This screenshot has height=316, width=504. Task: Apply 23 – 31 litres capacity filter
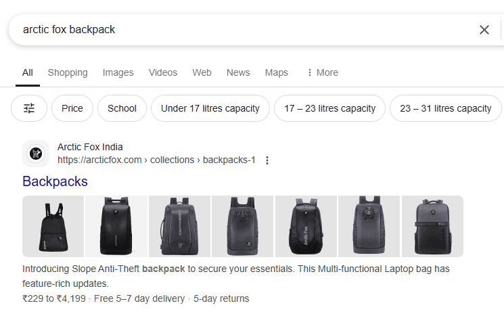click(x=446, y=108)
